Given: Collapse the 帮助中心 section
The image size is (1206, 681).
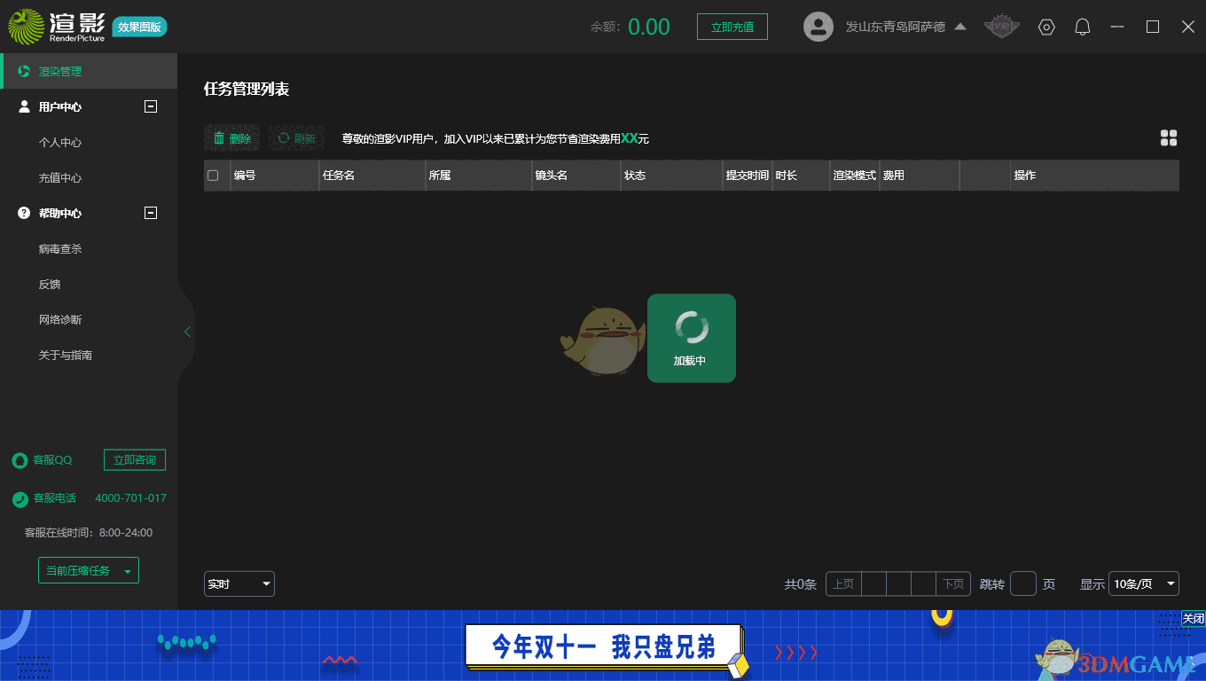Looking at the screenshot, I should (150, 213).
